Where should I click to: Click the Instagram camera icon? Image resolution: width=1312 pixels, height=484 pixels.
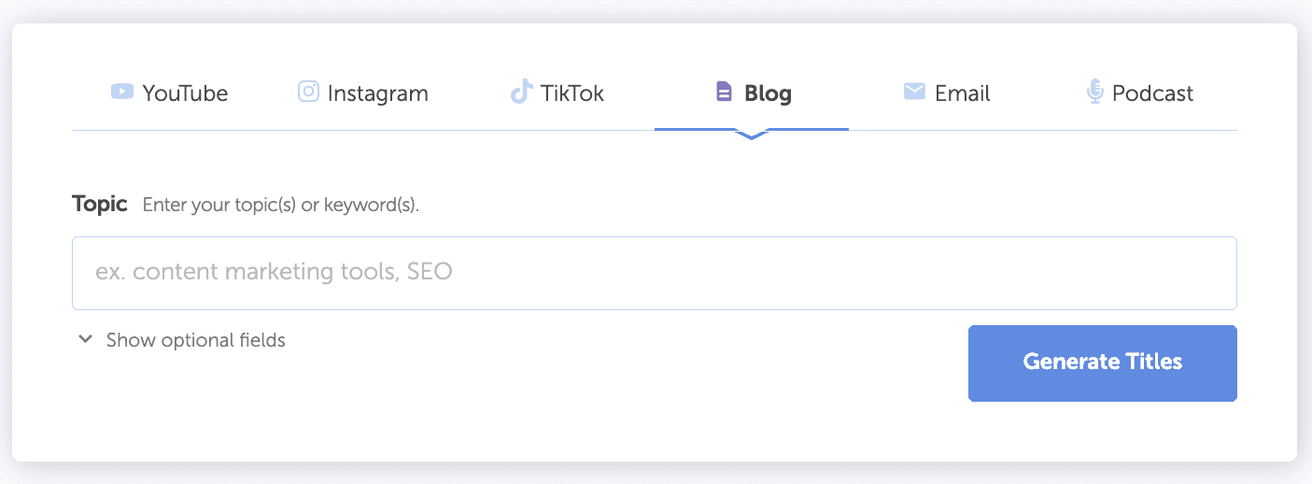pyautogui.click(x=308, y=92)
